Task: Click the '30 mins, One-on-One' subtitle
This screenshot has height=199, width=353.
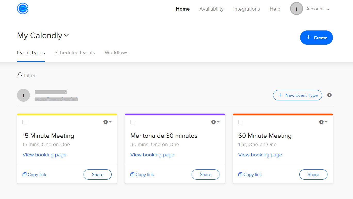Action: [155, 145]
